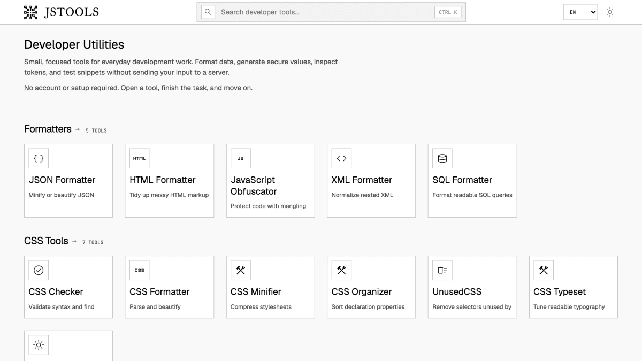The width and height of the screenshot is (642, 361).
Task: Click the HTML Formatter icon
Action: (139, 158)
